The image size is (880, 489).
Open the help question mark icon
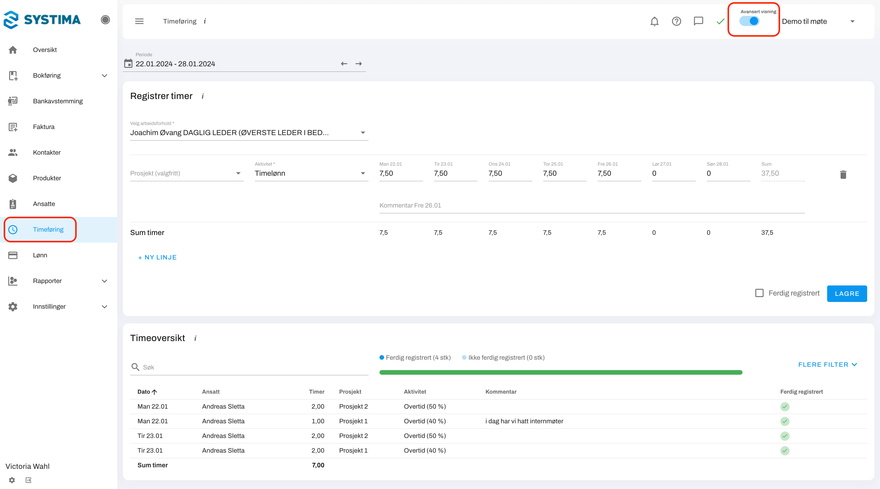click(676, 21)
